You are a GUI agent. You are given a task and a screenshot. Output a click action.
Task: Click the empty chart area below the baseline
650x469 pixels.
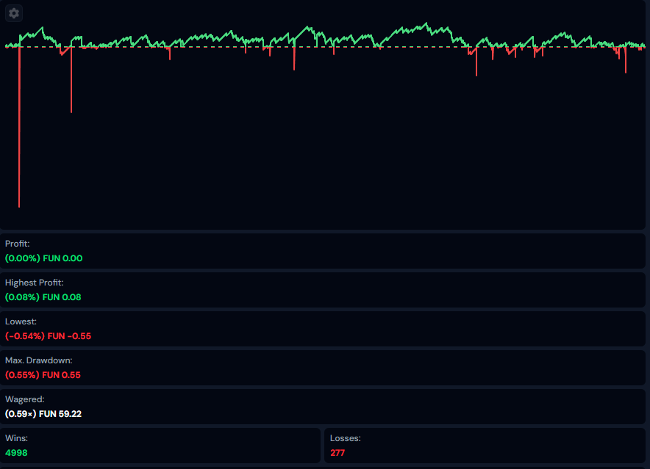331,147
